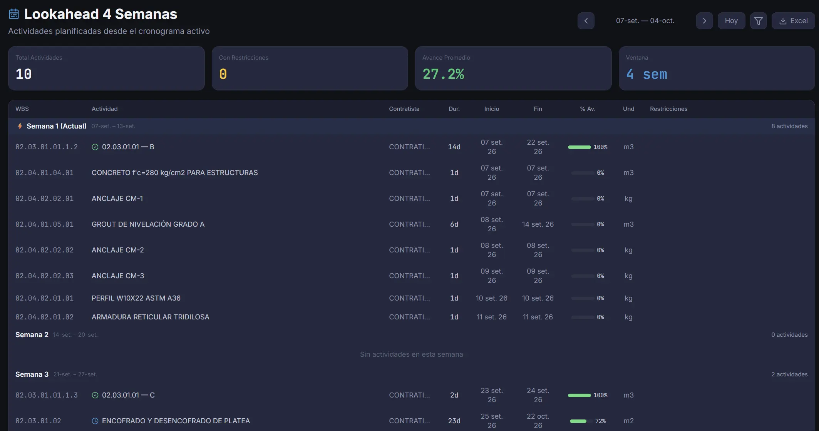The image size is (819, 431).
Task: Select the ARMADURA RETICULAR TRIDILOSA activity
Action: [x=151, y=317]
